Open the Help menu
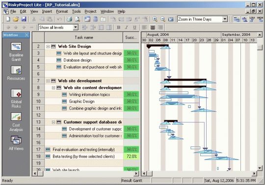The image size is (265, 185). point(121,11)
